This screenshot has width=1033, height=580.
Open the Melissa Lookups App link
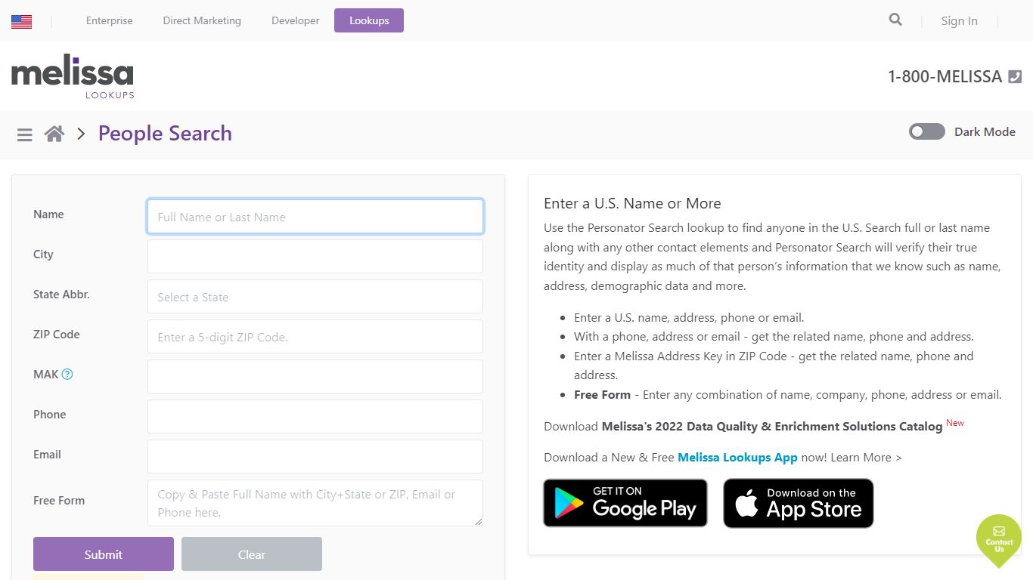(x=737, y=458)
